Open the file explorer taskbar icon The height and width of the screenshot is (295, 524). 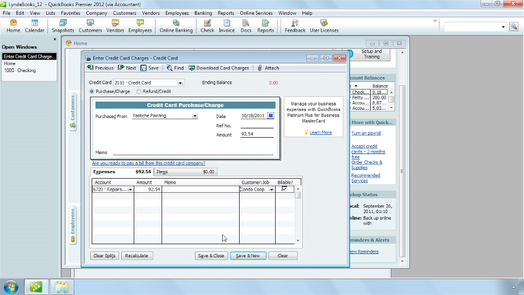62,287
